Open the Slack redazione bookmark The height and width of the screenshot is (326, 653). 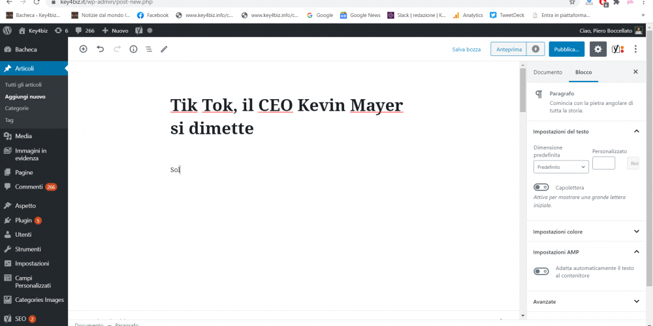click(417, 16)
